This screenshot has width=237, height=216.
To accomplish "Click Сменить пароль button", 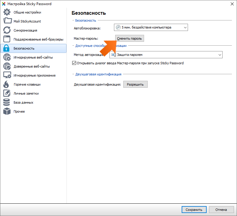I will point(130,38).
